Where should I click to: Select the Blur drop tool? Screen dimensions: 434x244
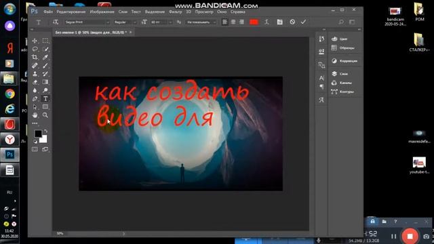click(x=35, y=90)
